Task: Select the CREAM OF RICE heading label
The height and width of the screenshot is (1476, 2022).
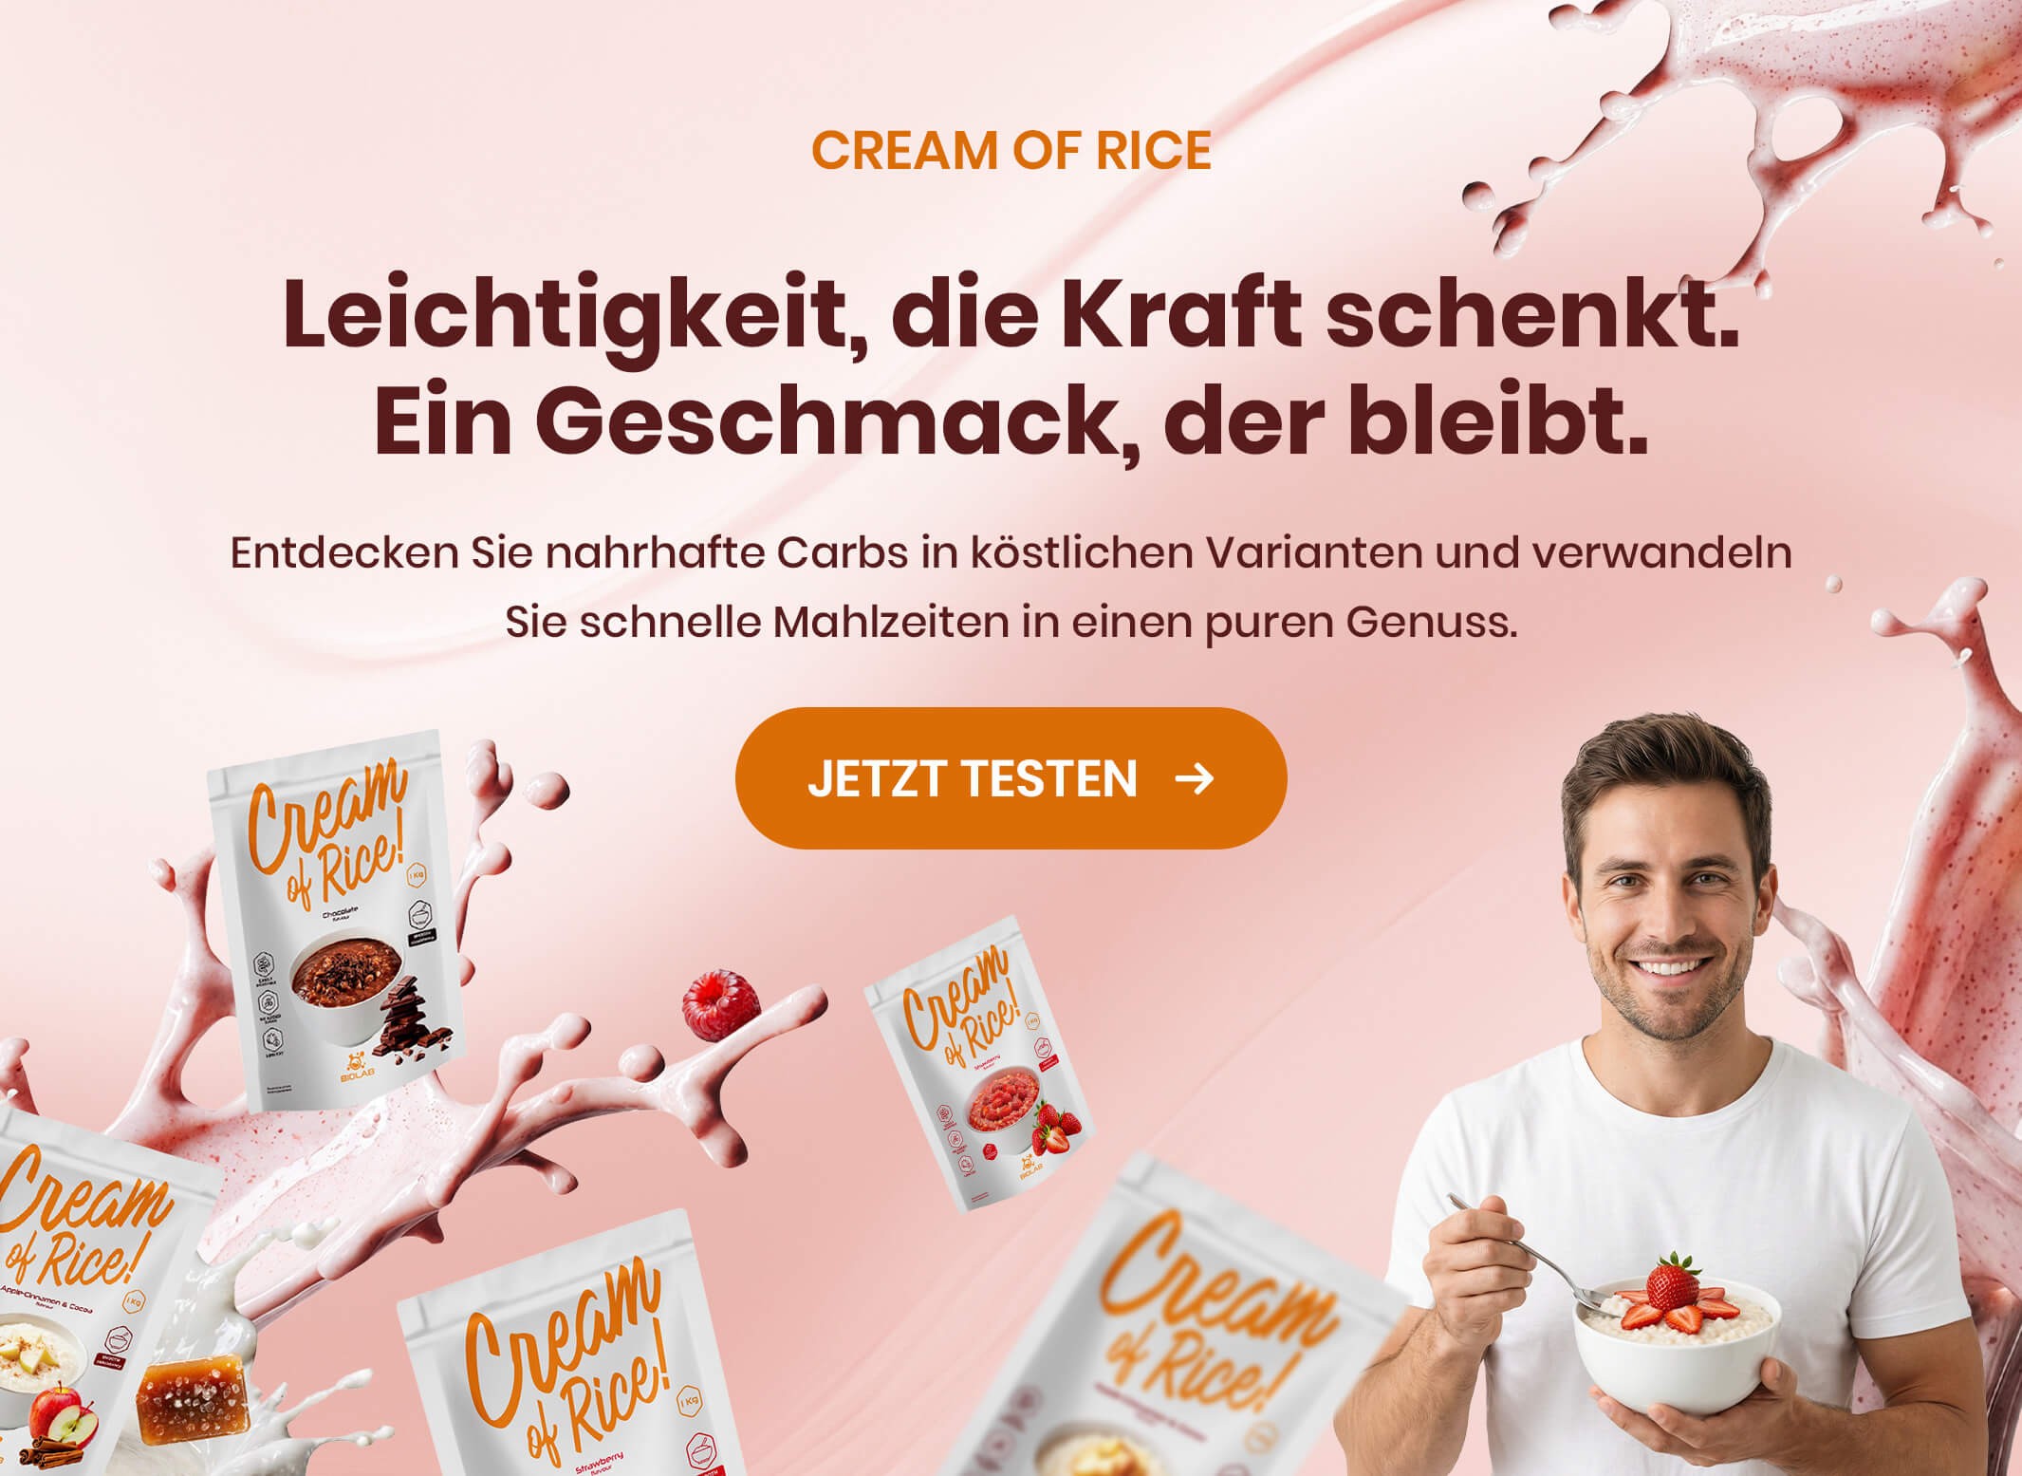Action: tap(1011, 150)
